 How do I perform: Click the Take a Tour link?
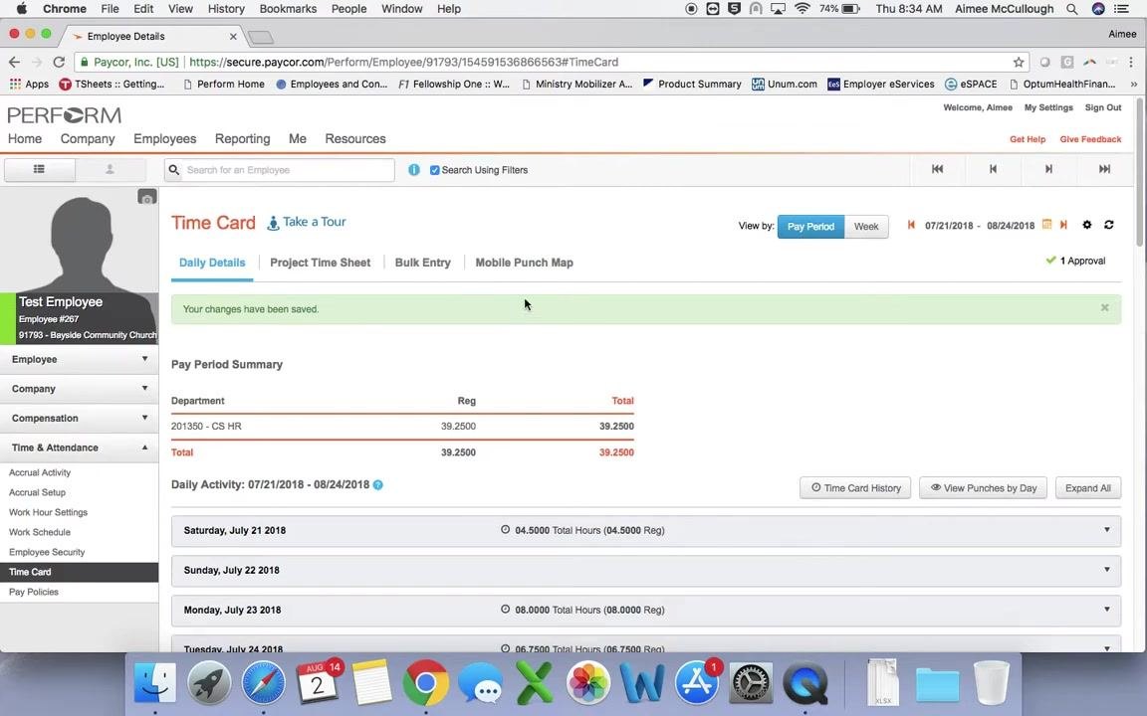click(x=307, y=222)
